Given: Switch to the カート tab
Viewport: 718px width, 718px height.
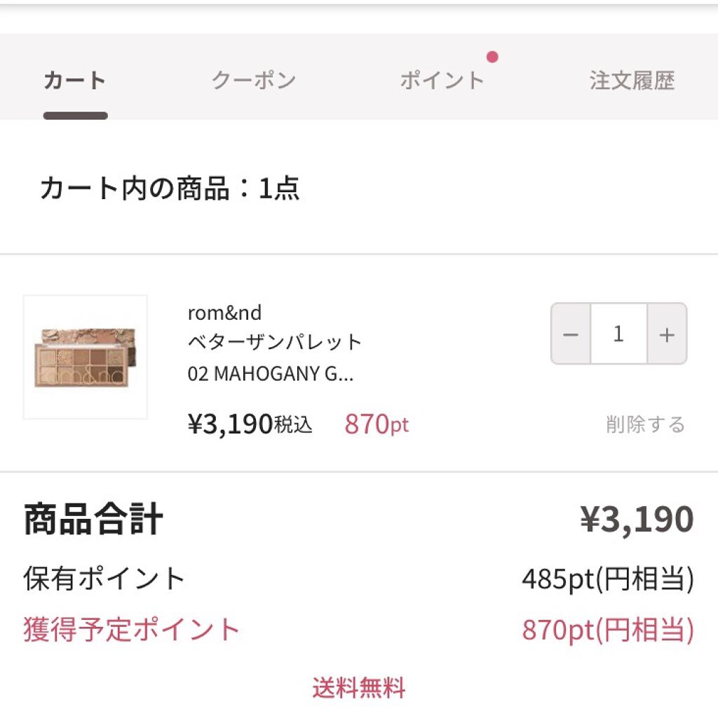Looking at the screenshot, I should (75, 81).
